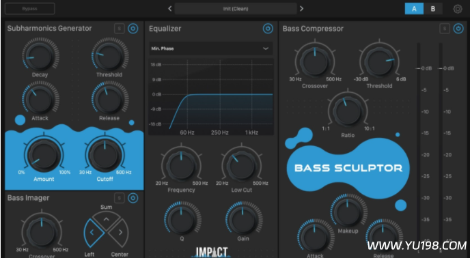Click the Equalizer title

coord(165,29)
